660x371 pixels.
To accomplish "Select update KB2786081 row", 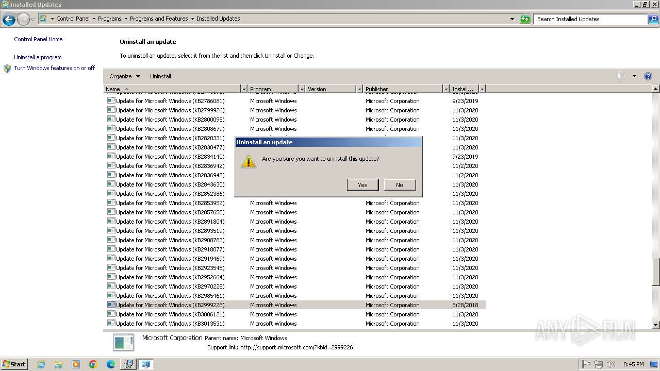I will click(294, 101).
